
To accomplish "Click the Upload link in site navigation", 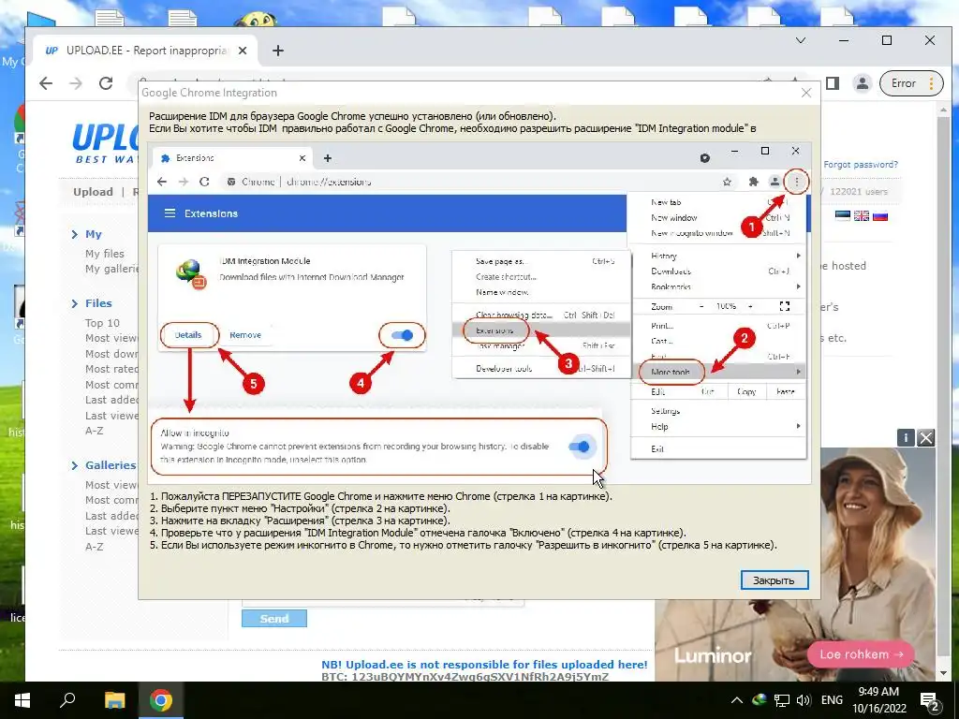I will click(93, 192).
